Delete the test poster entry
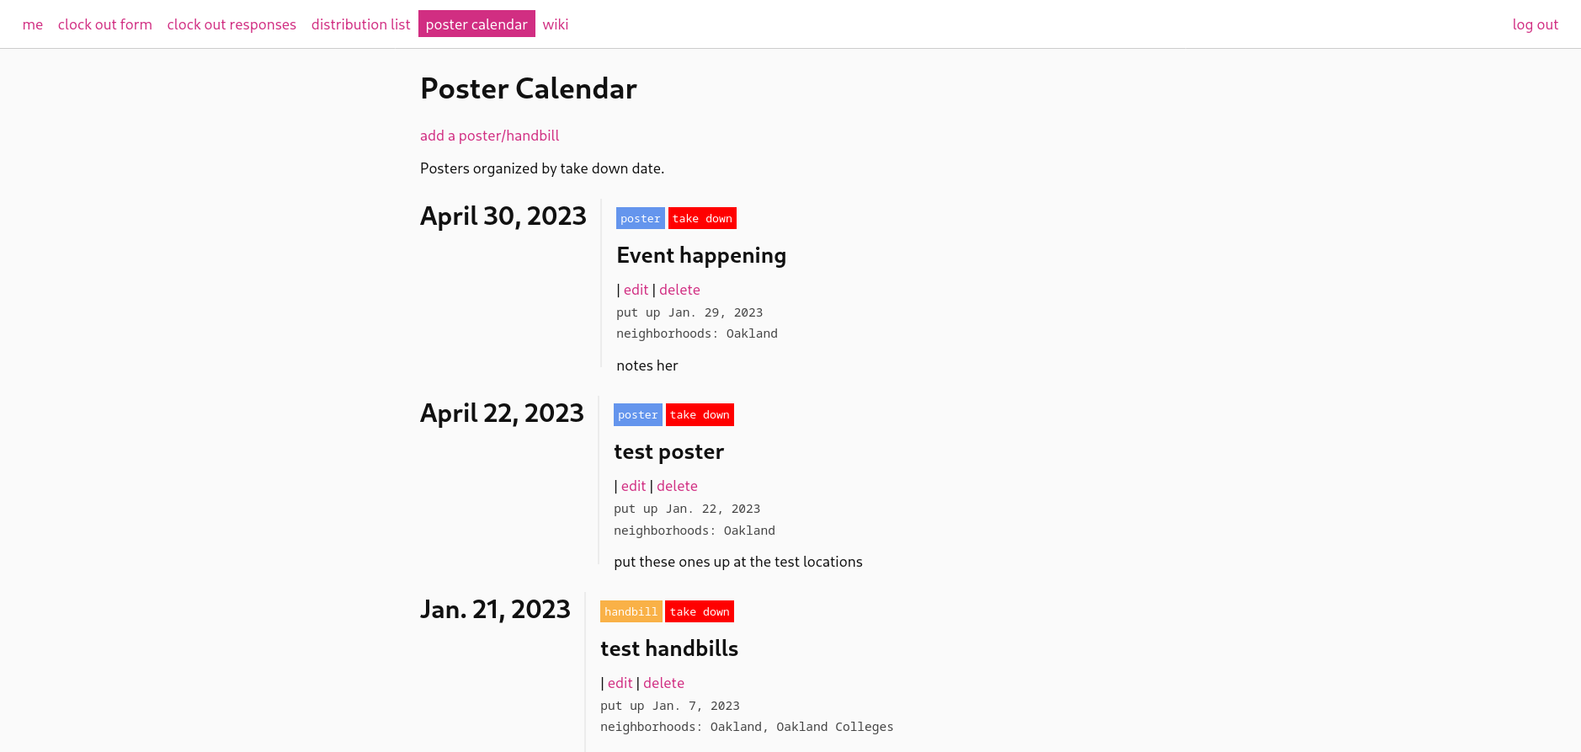Viewport: 1581px width, 752px height. point(677,486)
